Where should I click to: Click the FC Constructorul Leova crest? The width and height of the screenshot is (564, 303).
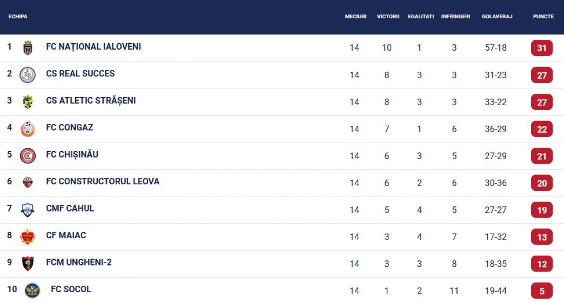[28, 182]
